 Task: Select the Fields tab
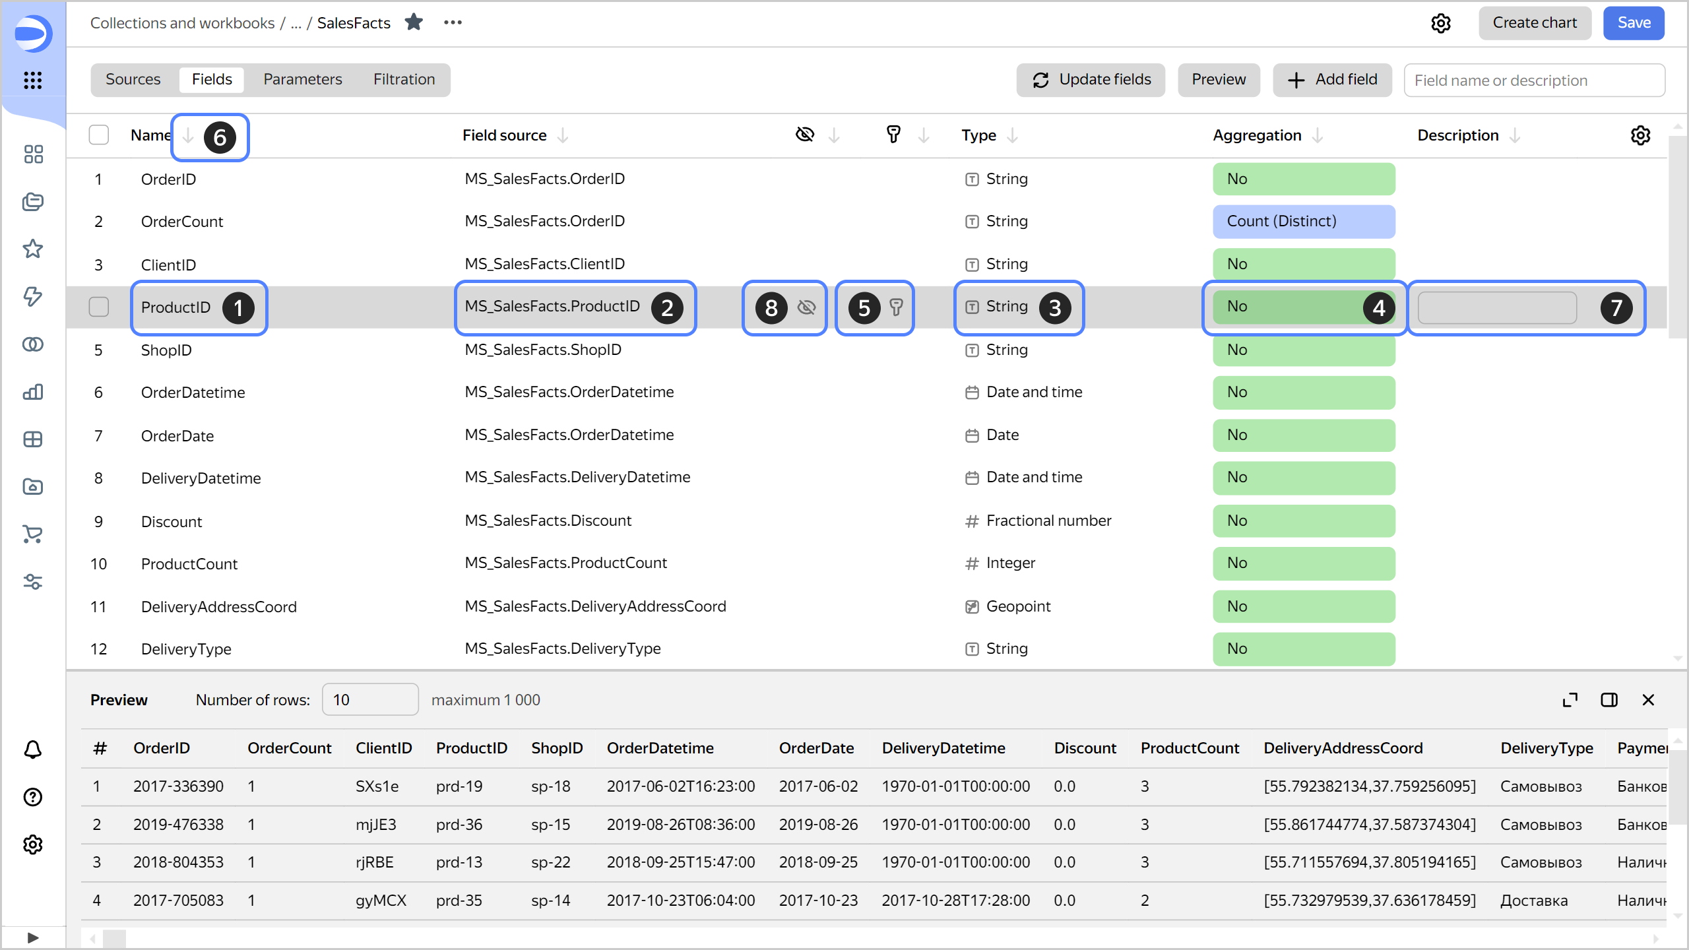pyautogui.click(x=211, y=79)
